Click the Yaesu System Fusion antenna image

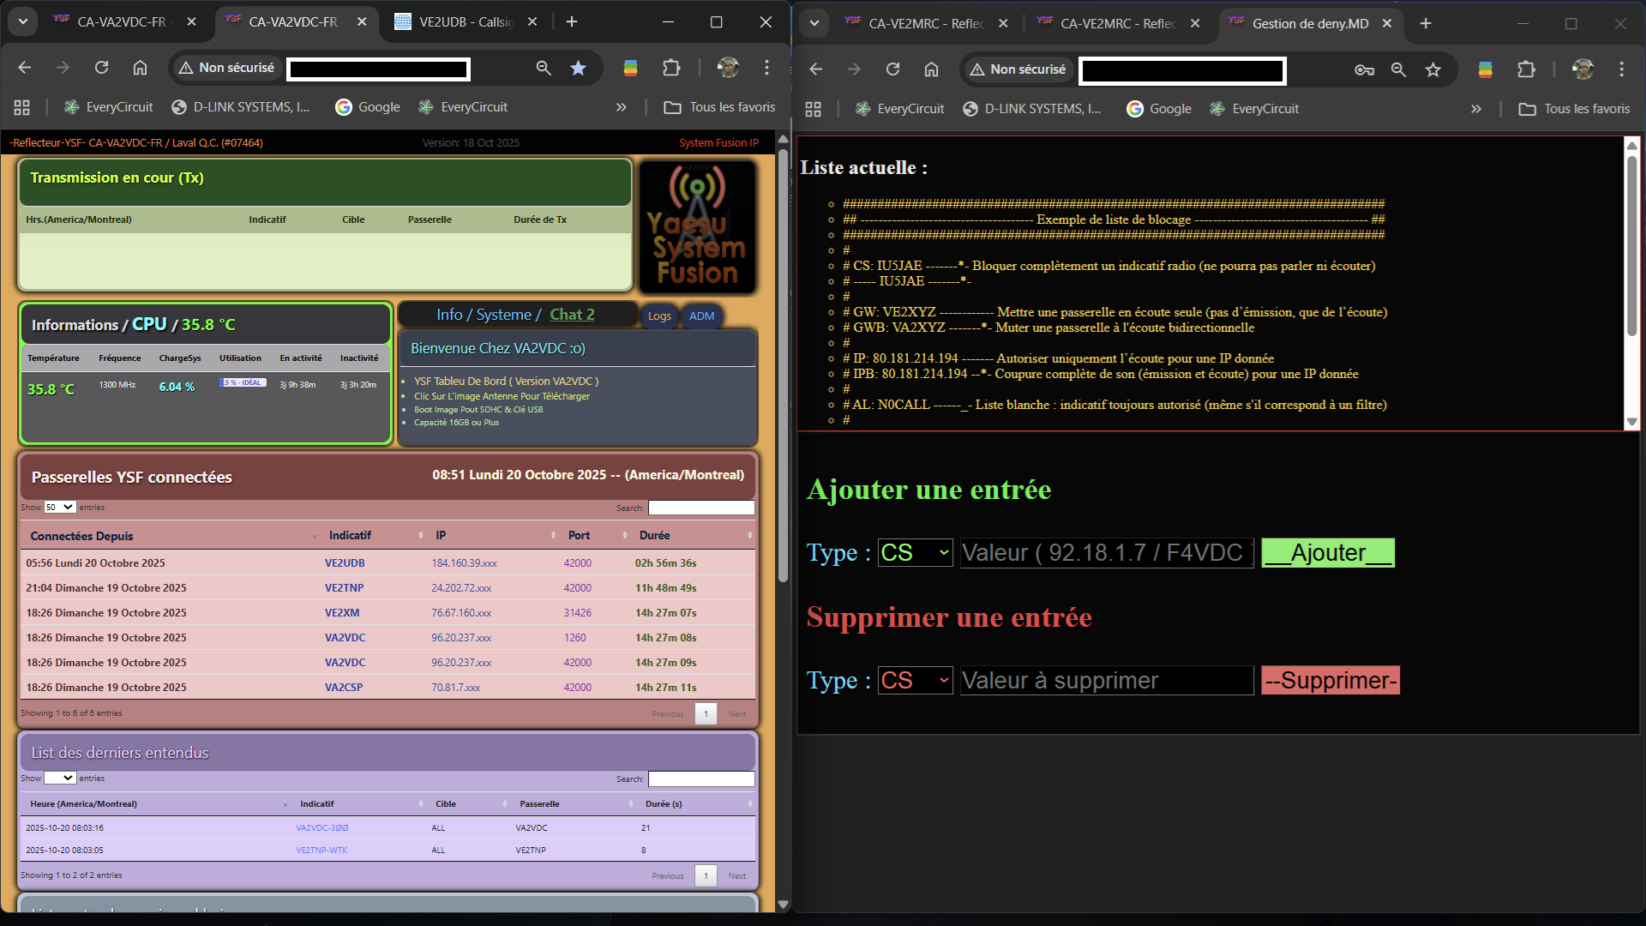click(697, 227)
